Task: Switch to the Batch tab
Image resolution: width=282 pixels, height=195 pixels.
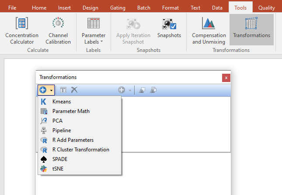Action: click(144, 8)
